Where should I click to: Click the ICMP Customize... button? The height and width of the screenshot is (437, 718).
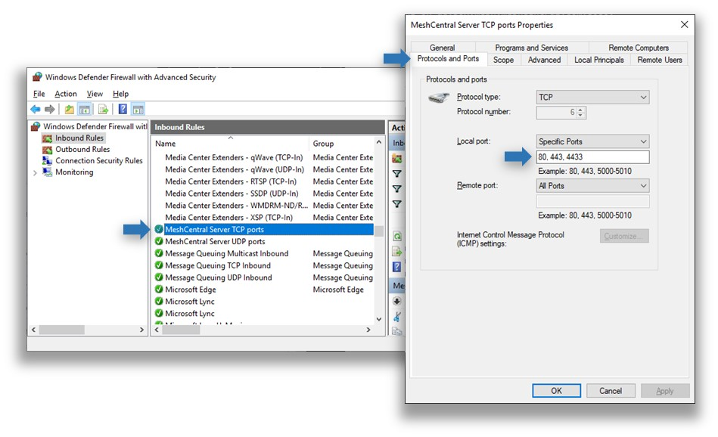pos(624,236)
